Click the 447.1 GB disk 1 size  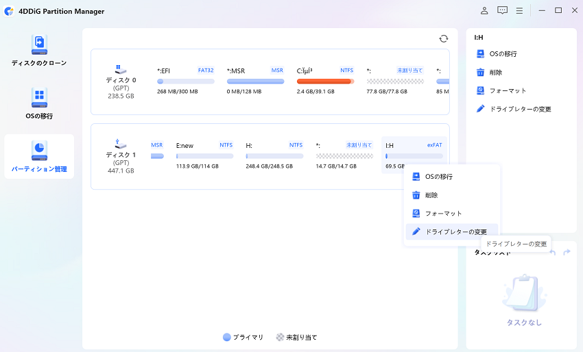[121, 171]
